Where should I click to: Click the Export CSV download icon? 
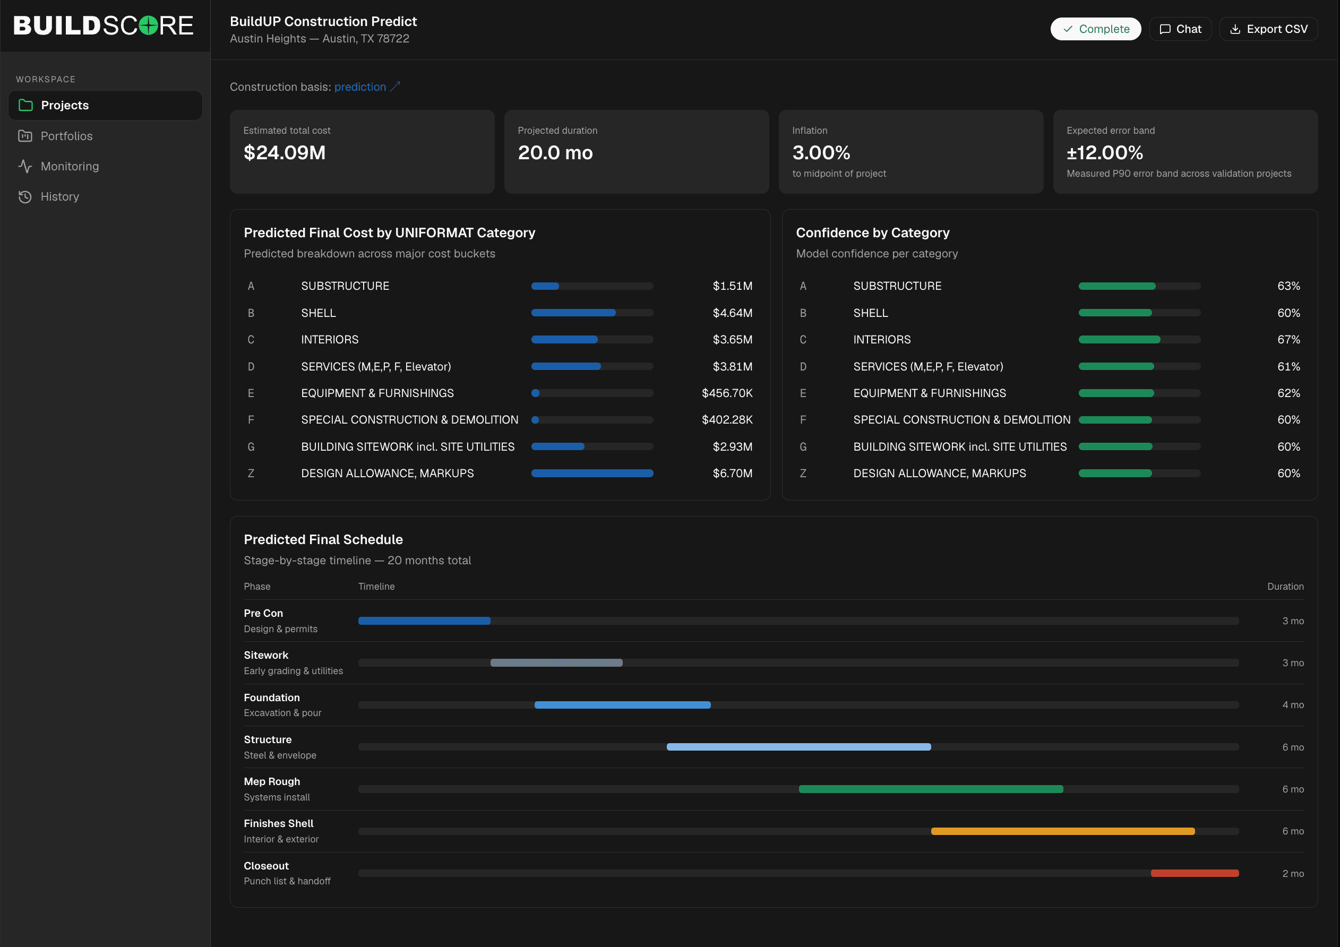(1235, 29)
